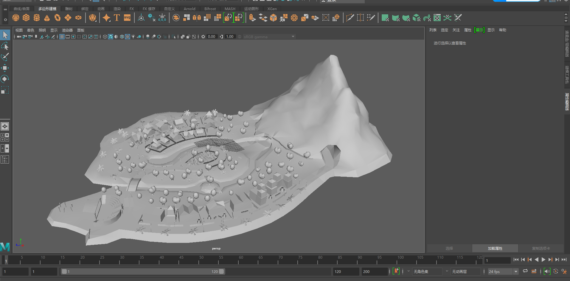
Task: Activate the Scale tool in toolbox
Action: tap(5, 90)
